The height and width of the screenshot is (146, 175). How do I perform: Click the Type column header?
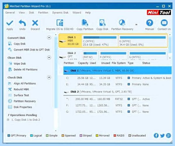point(130,63)
